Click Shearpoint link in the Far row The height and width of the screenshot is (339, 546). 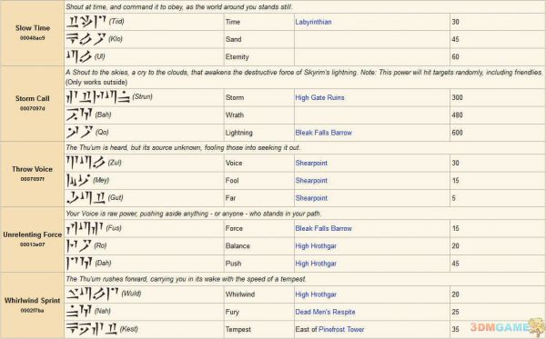(311, 198)
